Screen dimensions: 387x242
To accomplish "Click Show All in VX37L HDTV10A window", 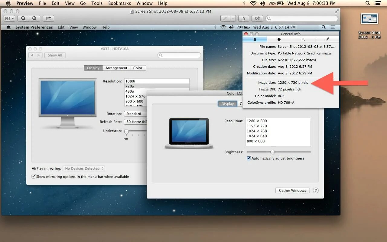I will 55,55.
